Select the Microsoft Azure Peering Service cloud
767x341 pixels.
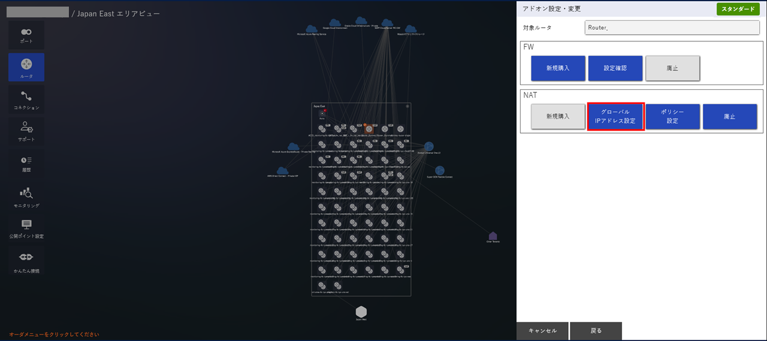click(x=311, y=29)
